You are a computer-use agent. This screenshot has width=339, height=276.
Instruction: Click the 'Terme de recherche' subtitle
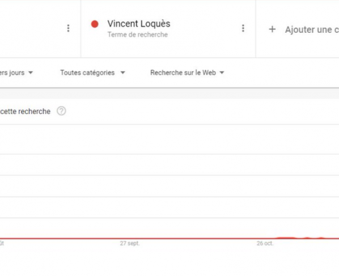138,35
